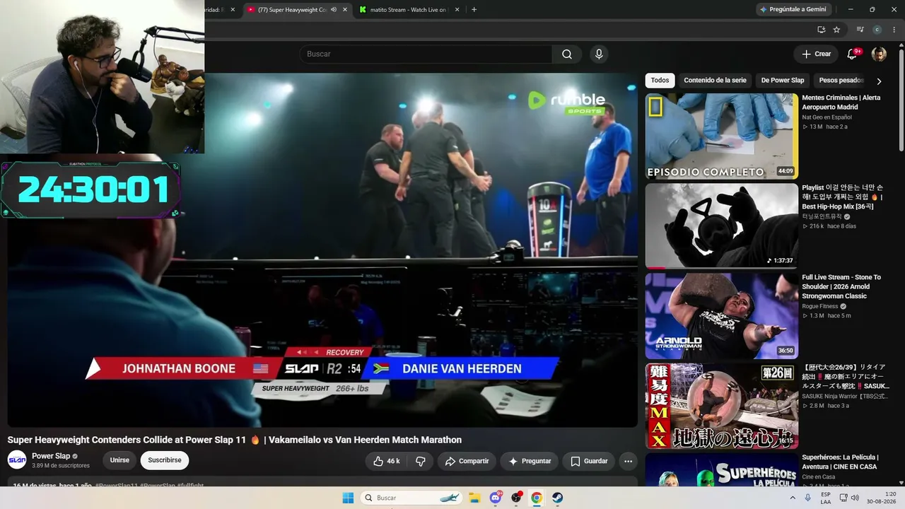Open the volume control in system tray
The width and height of the screenshot is (905, 509).
coord(854,498)
